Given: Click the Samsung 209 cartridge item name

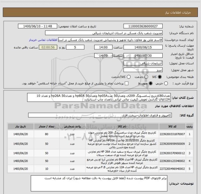Looking at the screenshot, I should click(122, 134).
